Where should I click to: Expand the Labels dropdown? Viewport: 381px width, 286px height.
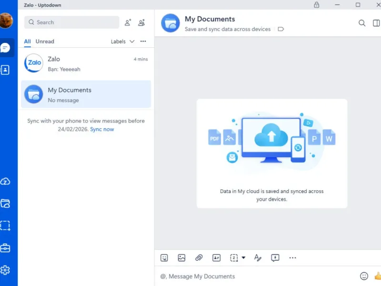pyautogui.click(x=122, y=41)
